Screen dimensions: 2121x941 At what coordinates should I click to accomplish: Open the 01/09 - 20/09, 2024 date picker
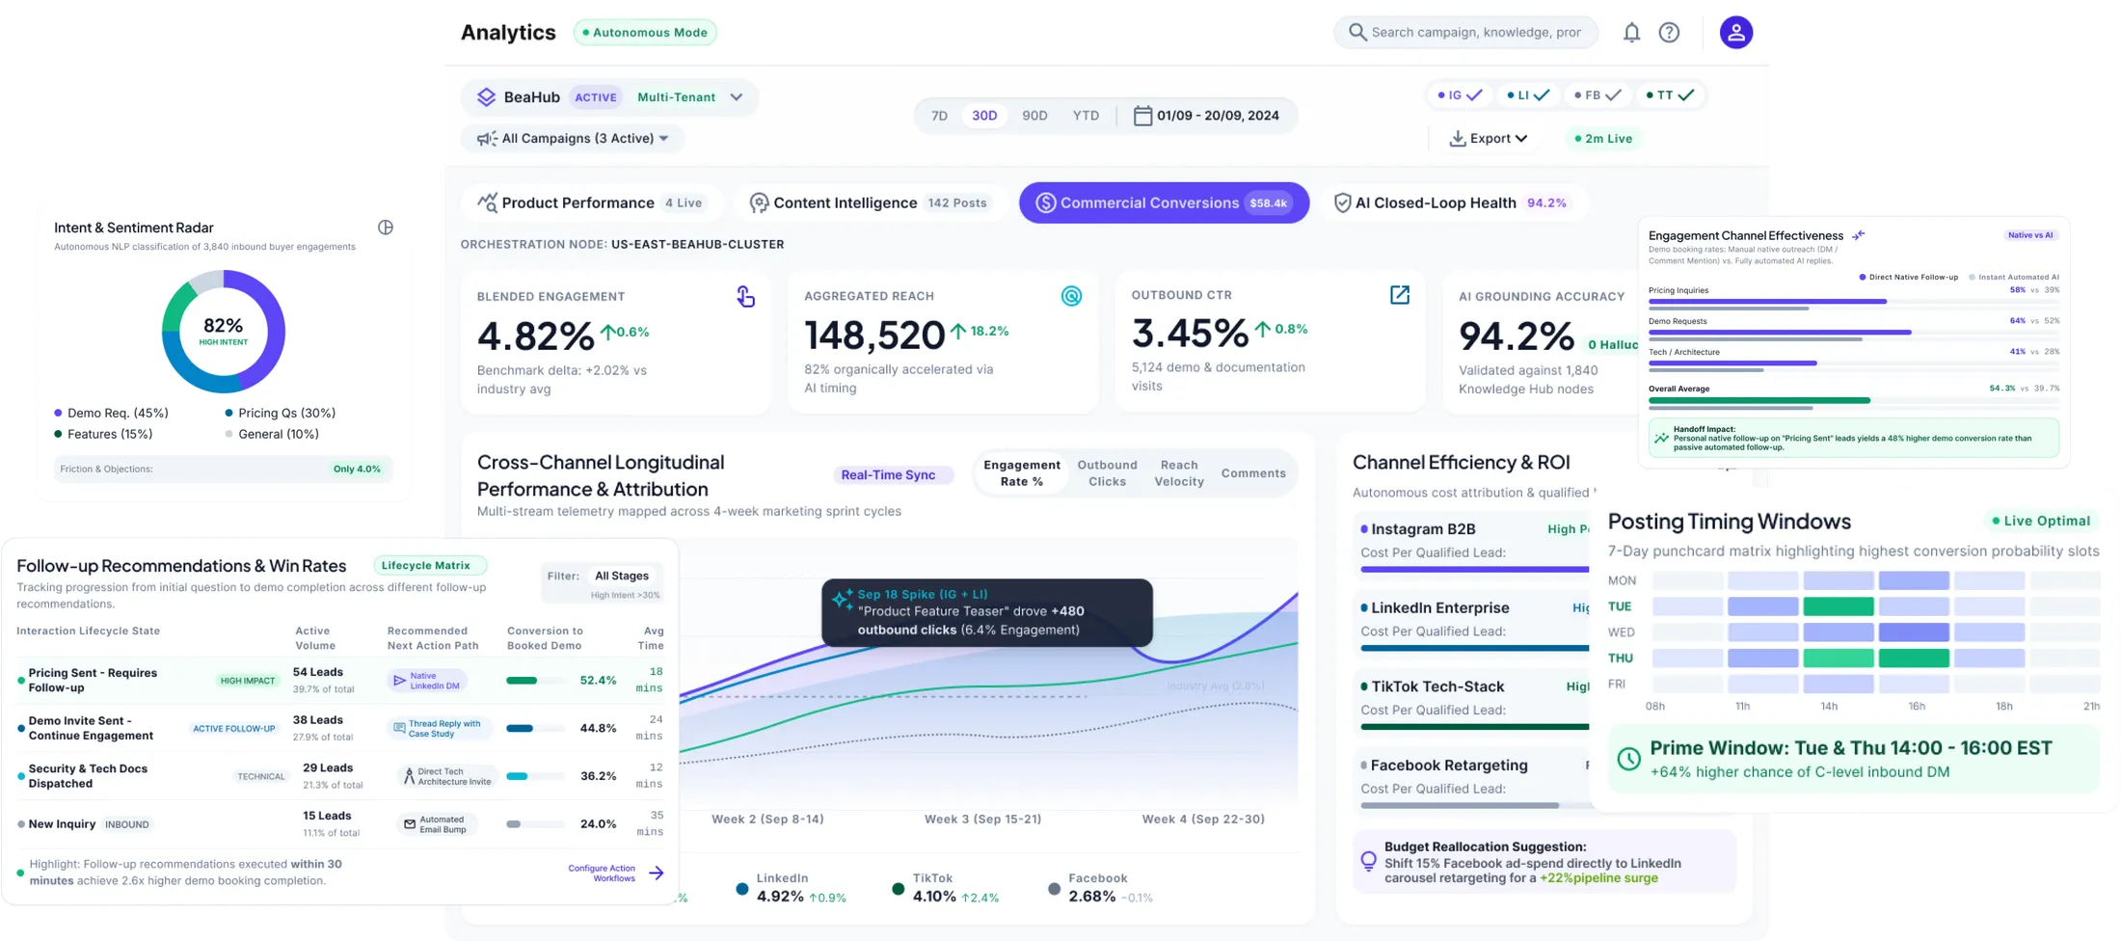pos(1206,116)
